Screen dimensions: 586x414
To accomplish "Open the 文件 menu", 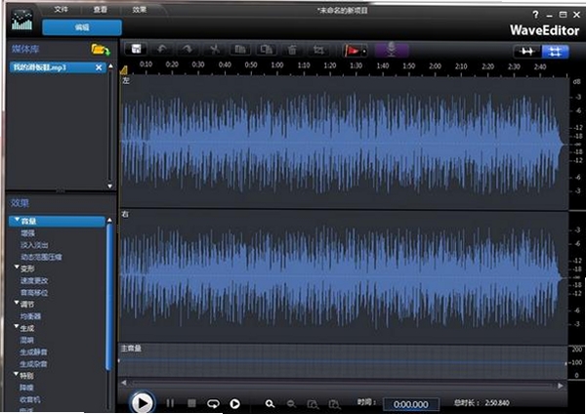I will [61, 10].
